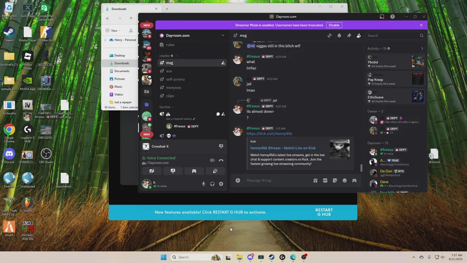Open the Ybcdul activity card
The width and height of the screenshot is (467, 263).
coord(395,62)
